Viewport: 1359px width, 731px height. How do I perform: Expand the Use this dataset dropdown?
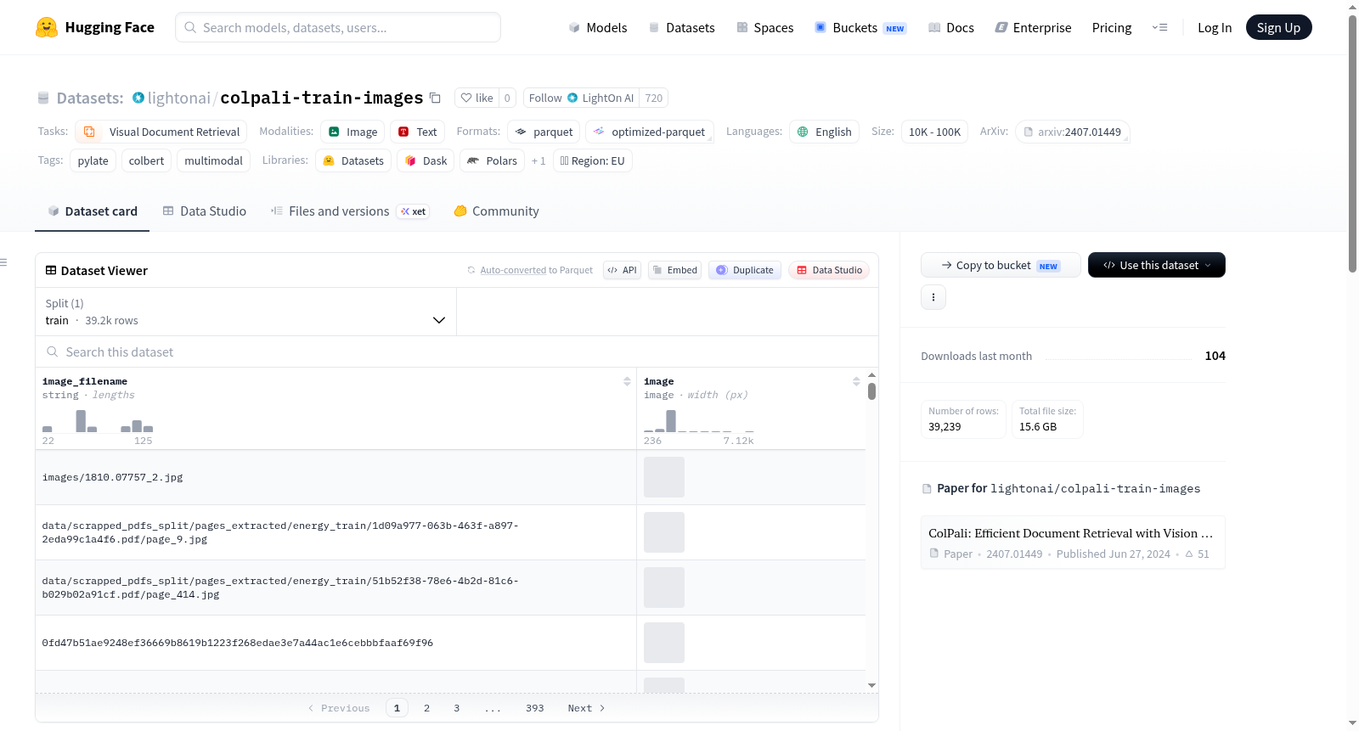[x=1157, y=265]
